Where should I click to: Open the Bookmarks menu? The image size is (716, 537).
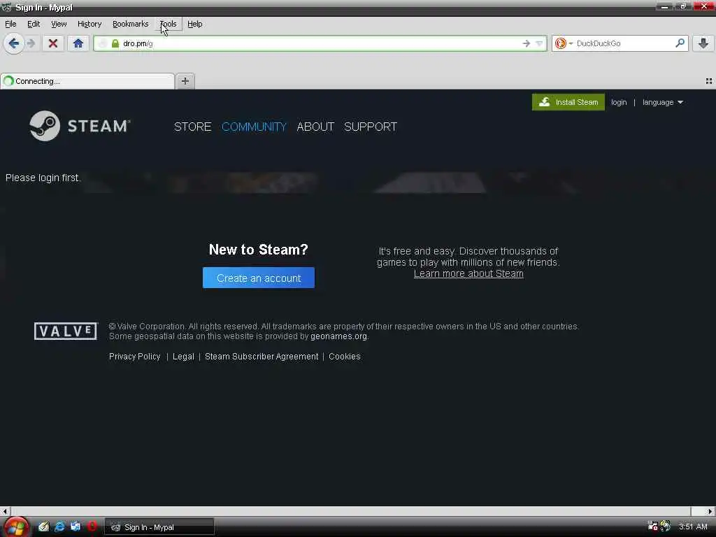coord(130,24)
